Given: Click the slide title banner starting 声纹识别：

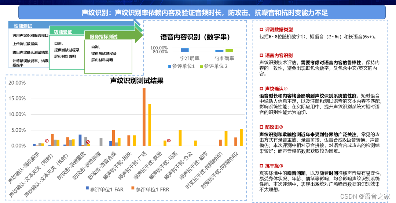Looking at the screenshot, I should [x=202, y=12].
